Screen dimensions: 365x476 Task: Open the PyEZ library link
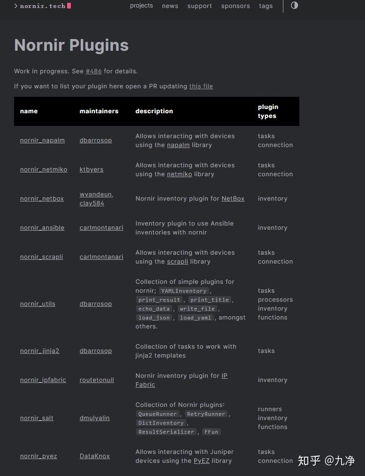click(201, 461)
